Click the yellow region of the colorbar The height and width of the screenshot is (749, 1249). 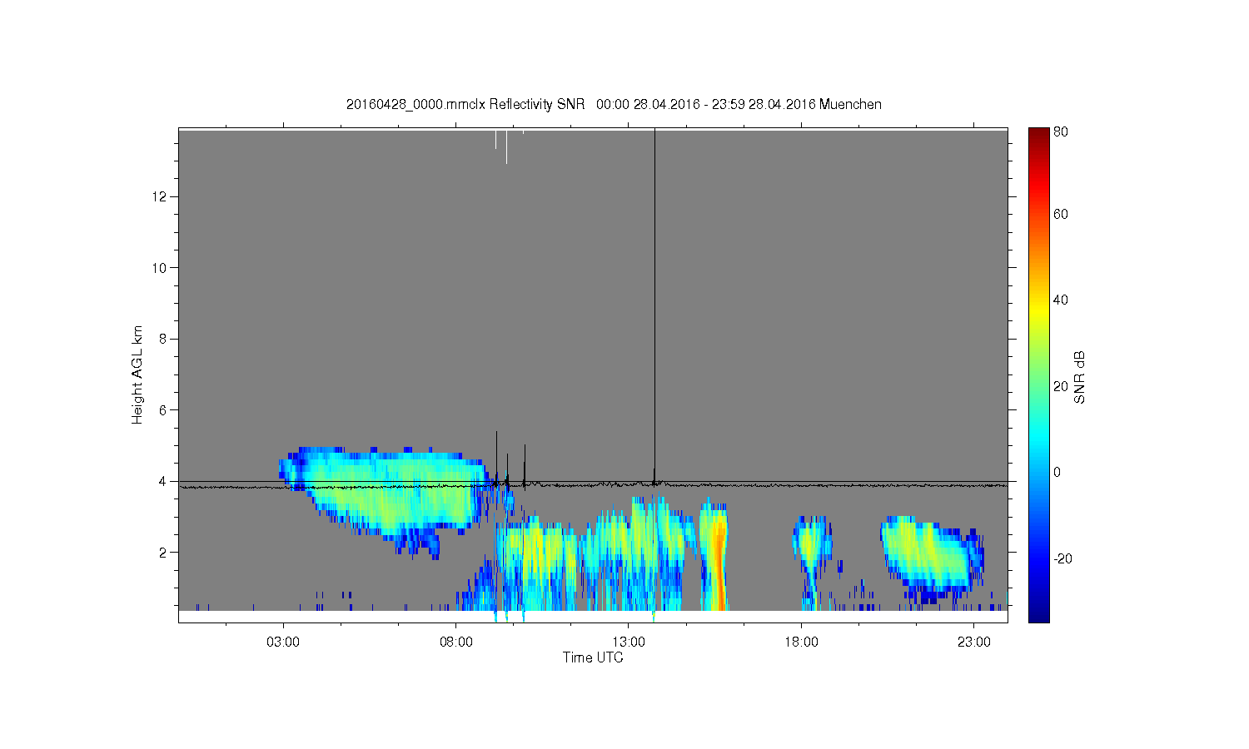(x=1038, y=312)
